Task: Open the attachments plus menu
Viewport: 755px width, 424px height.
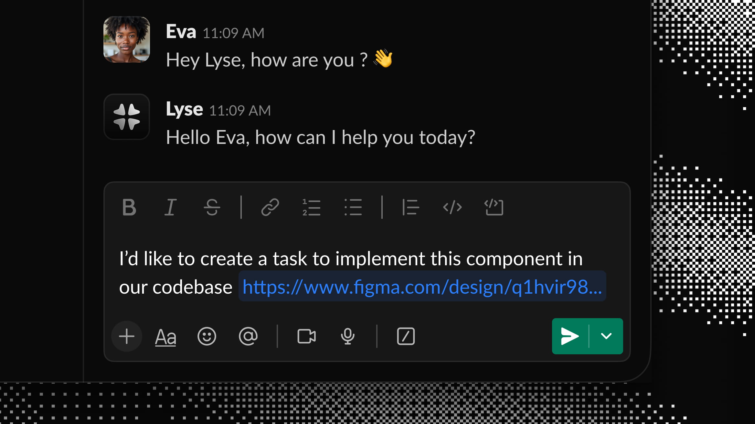Action: tap(126, 336)
